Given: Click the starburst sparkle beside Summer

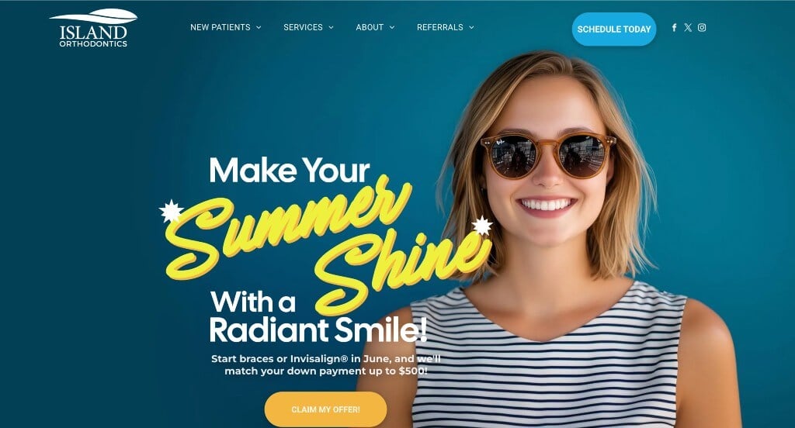Looking at the screenshot, I should tap(171, 211).
